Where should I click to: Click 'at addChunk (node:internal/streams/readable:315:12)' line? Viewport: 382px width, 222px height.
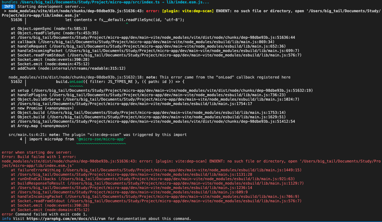[68, 68]
